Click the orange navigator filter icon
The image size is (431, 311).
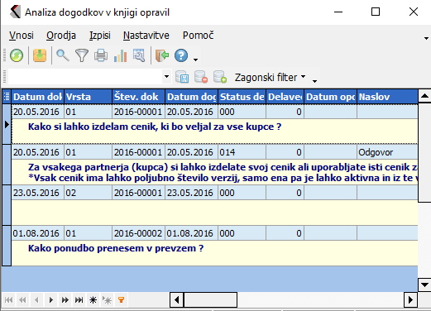[x=121, y=299]
